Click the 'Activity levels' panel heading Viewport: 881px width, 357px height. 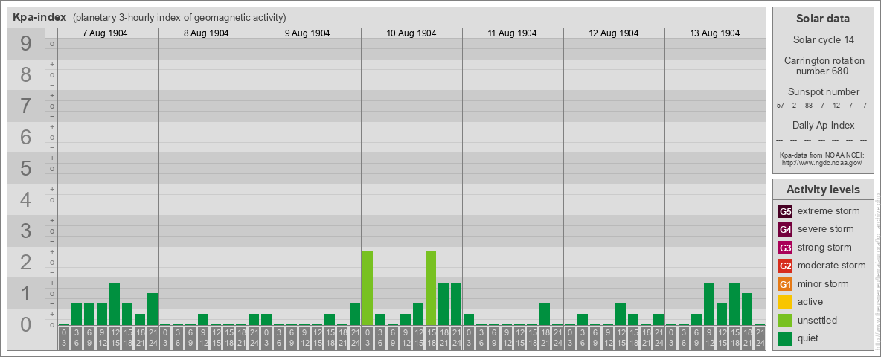[823, 190]
